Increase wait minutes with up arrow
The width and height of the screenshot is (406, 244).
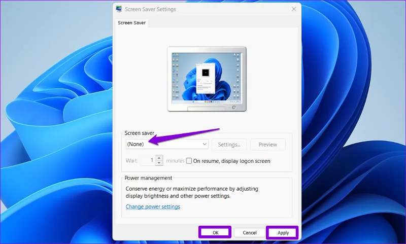tap(159, 158)
